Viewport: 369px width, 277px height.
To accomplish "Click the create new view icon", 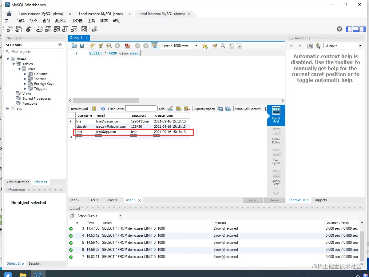I will 57,29.
